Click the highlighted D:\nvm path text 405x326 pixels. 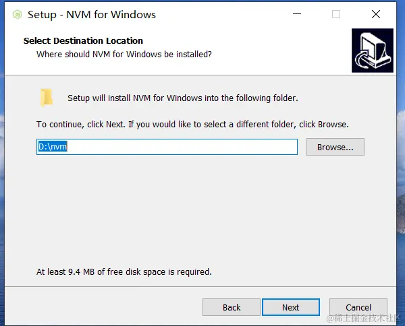pyautogui.click(x=52, y=147)
